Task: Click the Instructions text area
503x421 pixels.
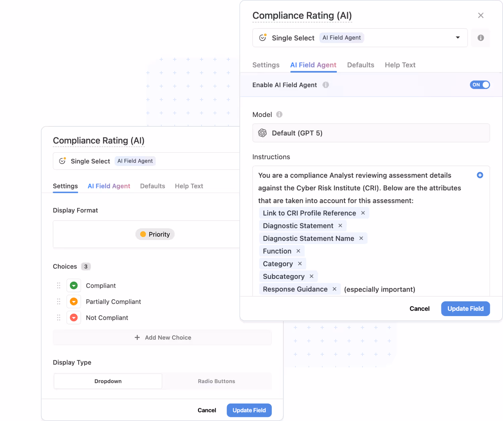Action: 371,231
